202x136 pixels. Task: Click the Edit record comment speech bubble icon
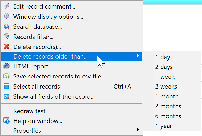click(x=6, y=6)
